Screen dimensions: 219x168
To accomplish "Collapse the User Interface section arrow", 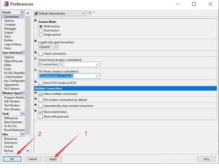I will pyautogui.click(x=22, y=53).
